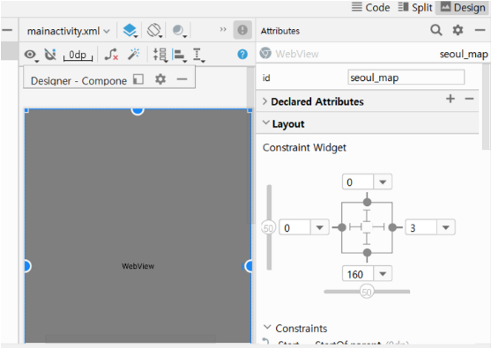This screenshot has width=491, height=348.
Task: Open the night mode selector icon
Action: pos(179,31)
